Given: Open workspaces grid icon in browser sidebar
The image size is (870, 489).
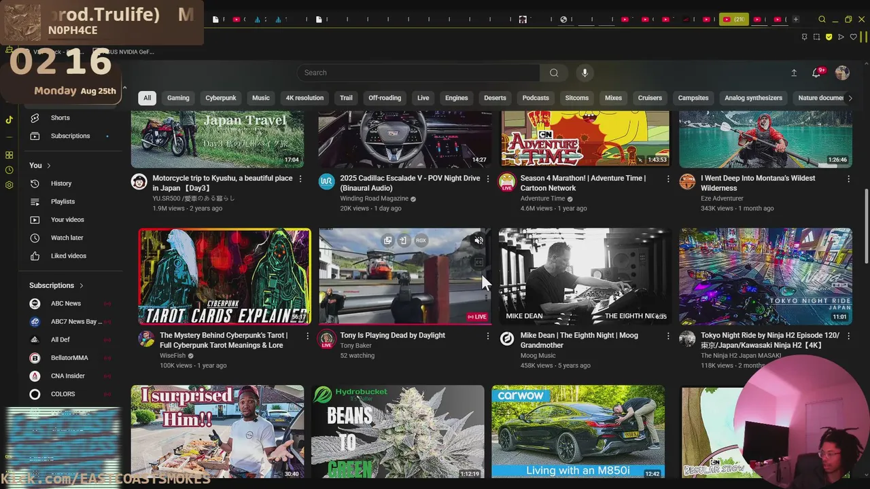Looking at the screenshot, I should pyautogui.click(x=9, y=155).
